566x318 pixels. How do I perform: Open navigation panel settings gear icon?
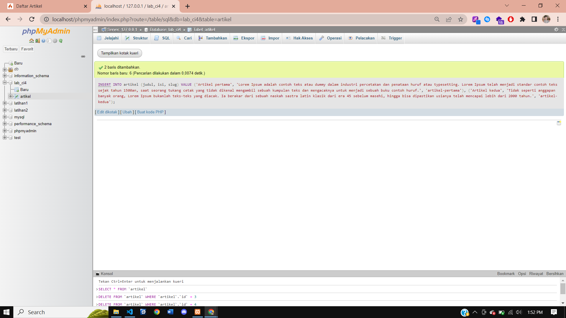tap(55, 41)
